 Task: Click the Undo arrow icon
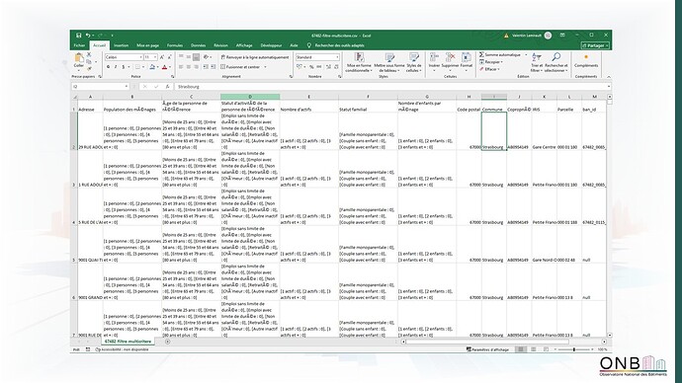pyautogui.click(x=87, y=36)
